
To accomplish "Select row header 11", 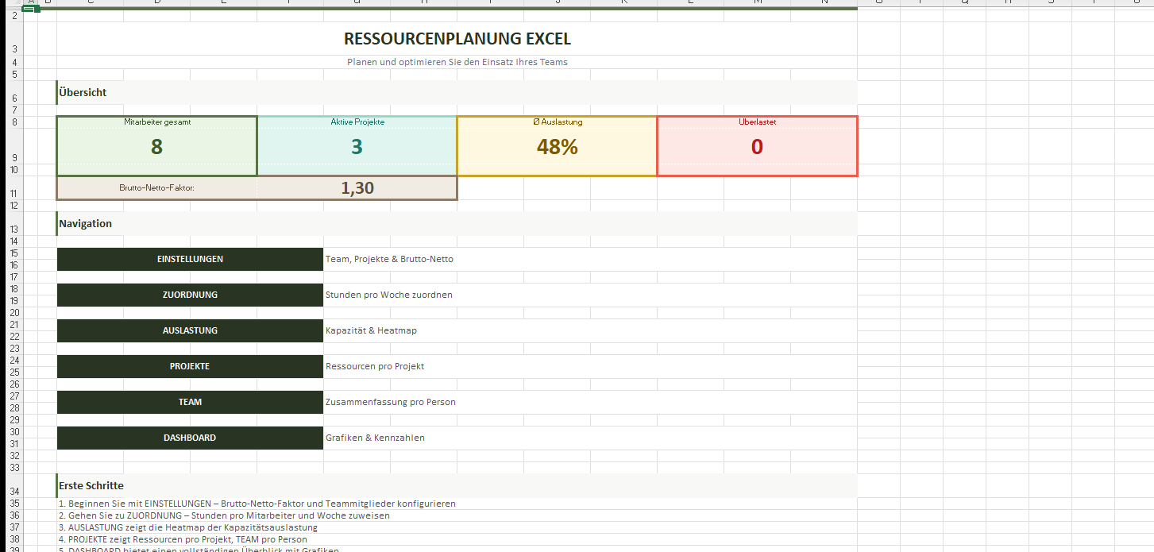I will click(x=14, y=193).
